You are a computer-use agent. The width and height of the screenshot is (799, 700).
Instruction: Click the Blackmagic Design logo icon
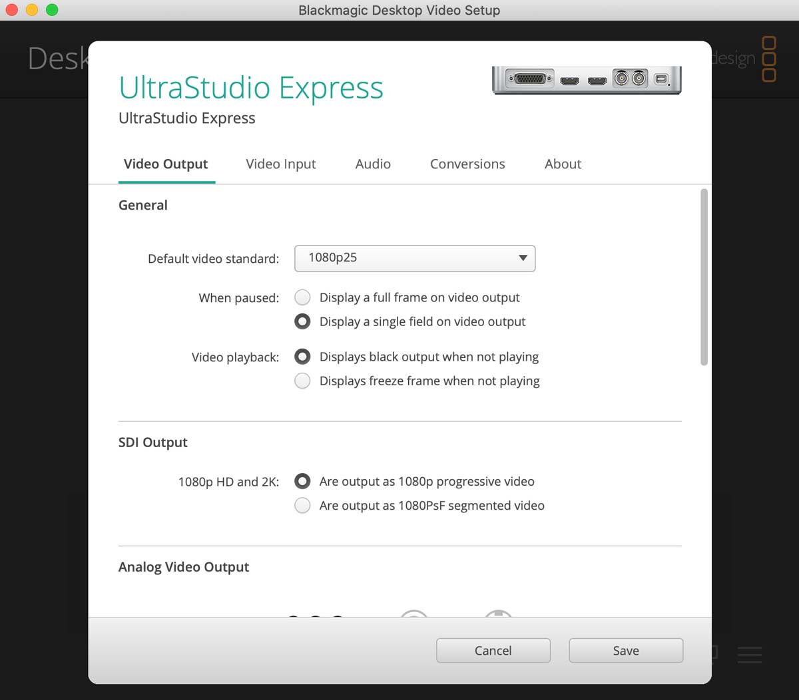[x=769, y=59]
